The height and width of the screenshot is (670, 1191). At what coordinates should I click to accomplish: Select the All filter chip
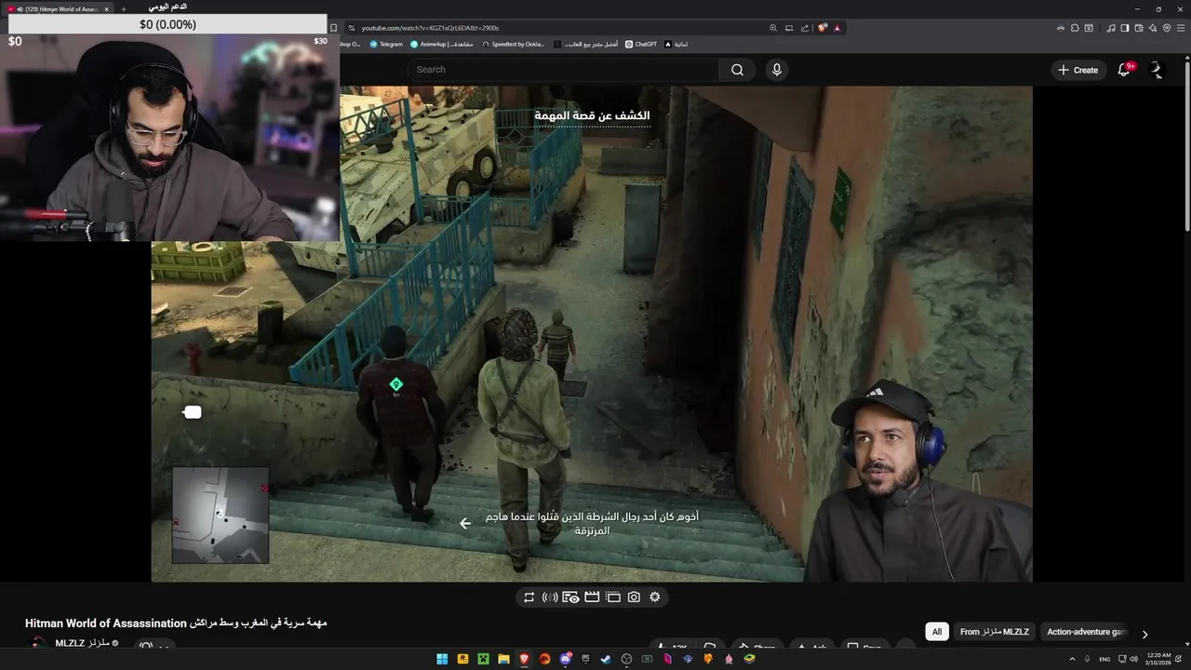937,632
